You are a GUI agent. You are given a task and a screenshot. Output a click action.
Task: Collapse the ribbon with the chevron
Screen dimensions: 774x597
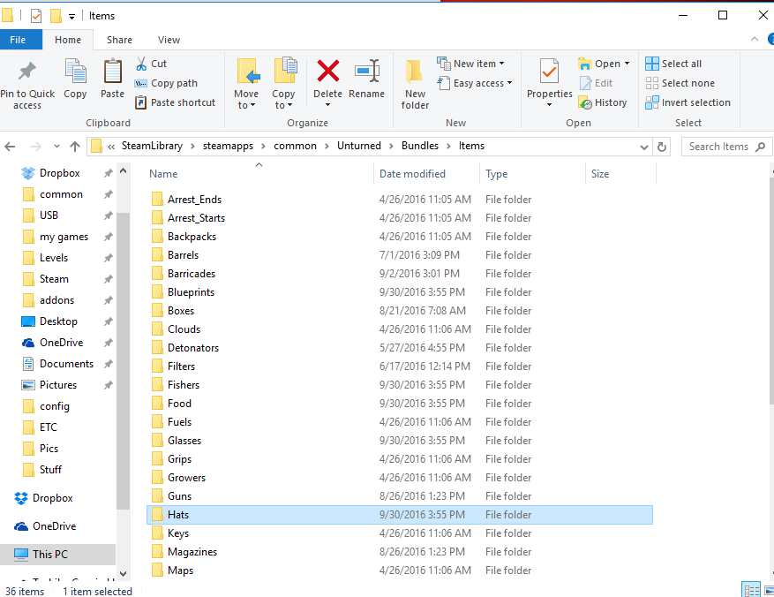coord(755,39)
